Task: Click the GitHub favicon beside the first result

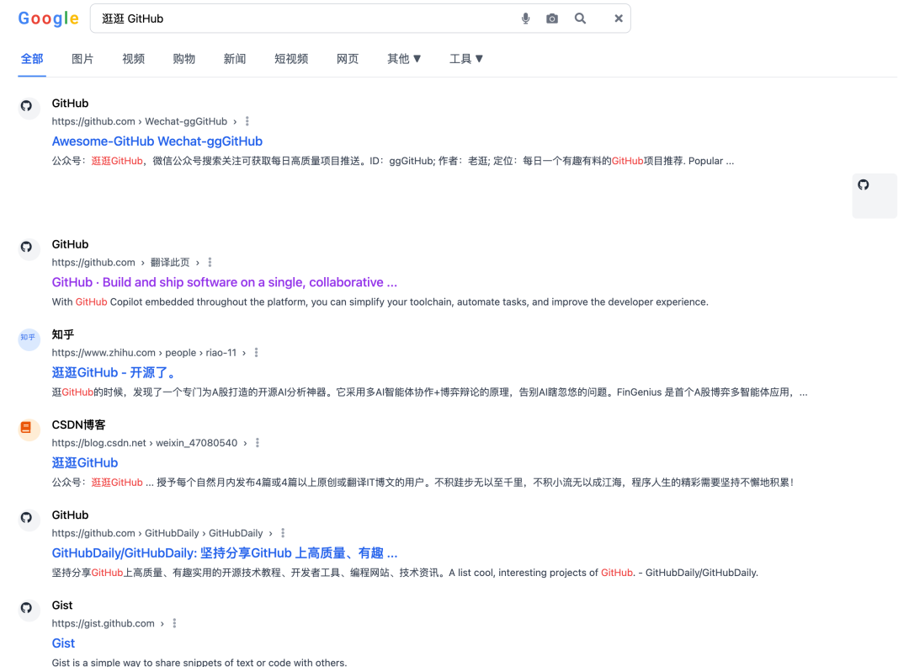Action: pyautogui.click(x=28, y=108)
